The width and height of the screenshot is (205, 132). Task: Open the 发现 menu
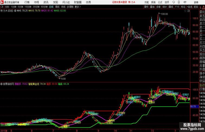pyautogui.click(x=55, y=2)
